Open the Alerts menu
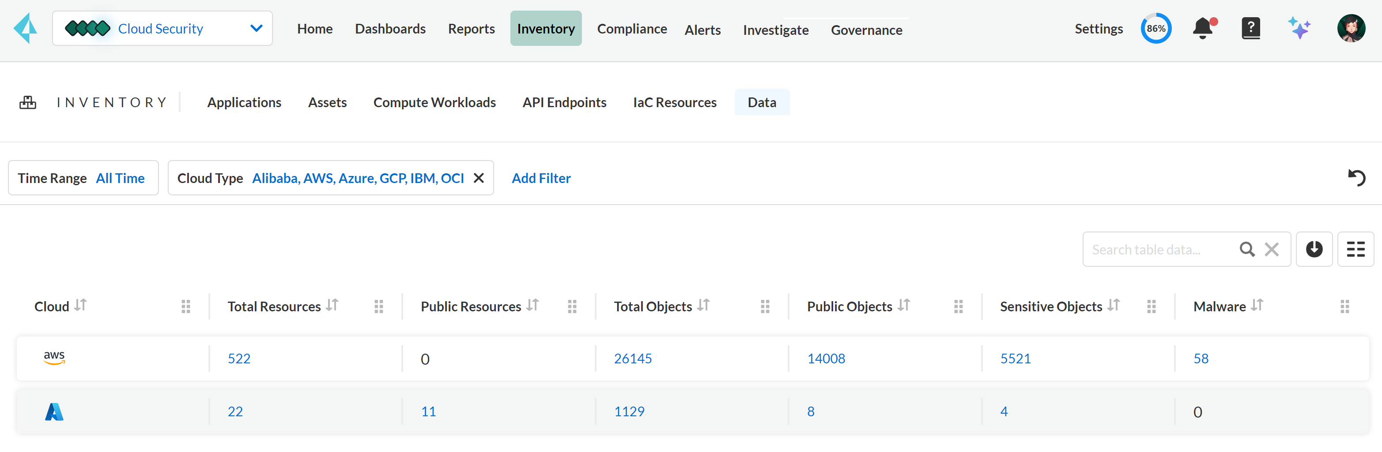Viewport: 1382px width, 452px height. coord(702,30)
